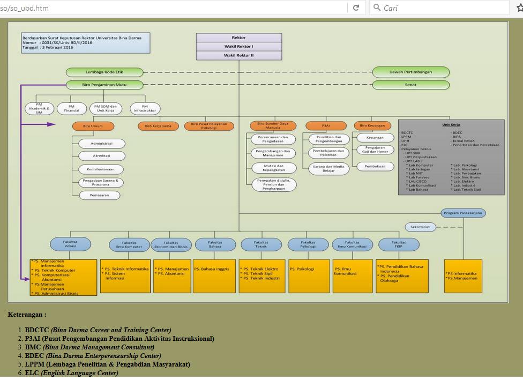Viewport: 523px width, 381px height.
Task: Select the Fakultas Ilmu Komputer node
Action: point(130,245)
